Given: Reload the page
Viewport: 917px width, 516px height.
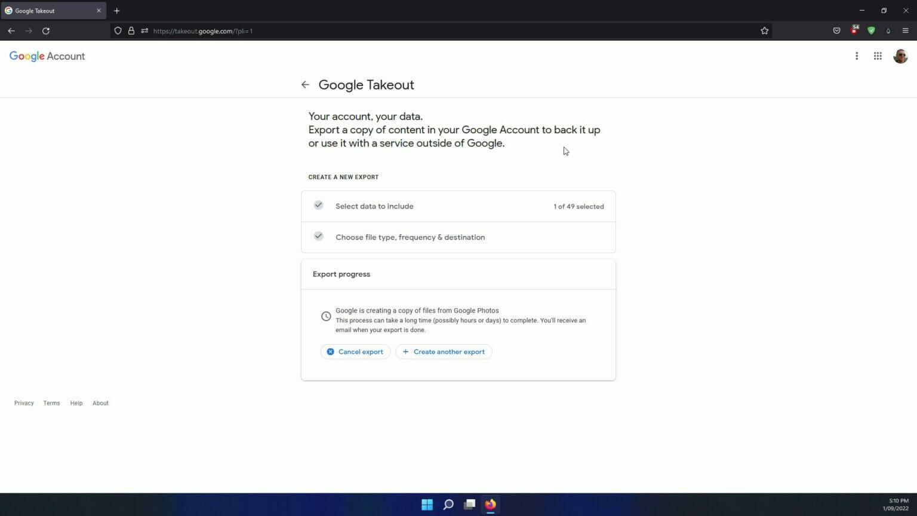Looking at the screenshot, I should pyautogui.click(x=46, y=30).
